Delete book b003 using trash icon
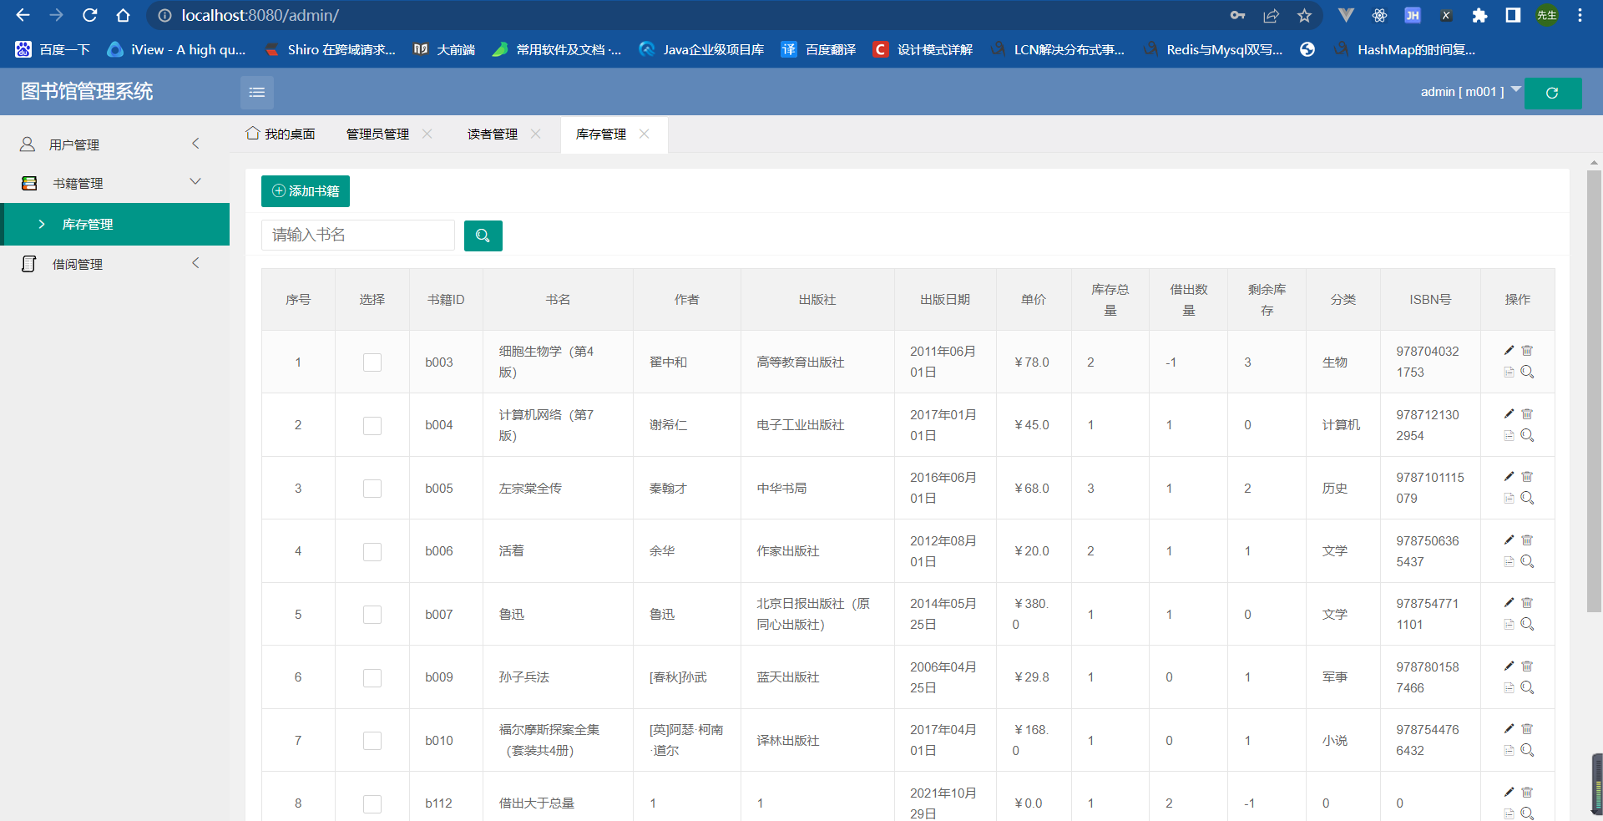This screenshot has width=1603, height=821. (1527, 351)
